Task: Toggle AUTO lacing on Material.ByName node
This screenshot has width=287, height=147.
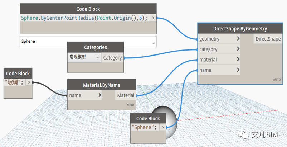Action: coord(130,105)
